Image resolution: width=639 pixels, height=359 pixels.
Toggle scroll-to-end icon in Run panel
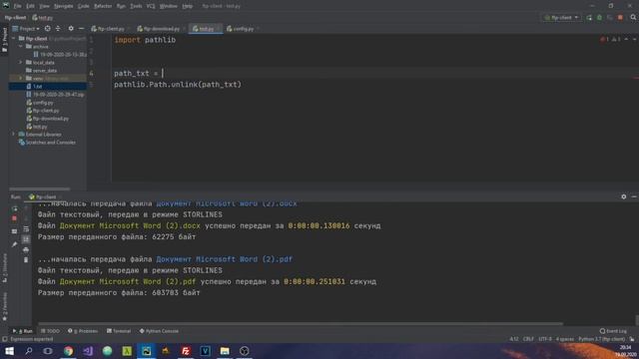click(26, 239)
